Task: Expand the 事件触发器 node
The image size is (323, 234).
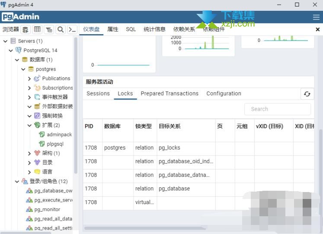Action: [29, 97]
